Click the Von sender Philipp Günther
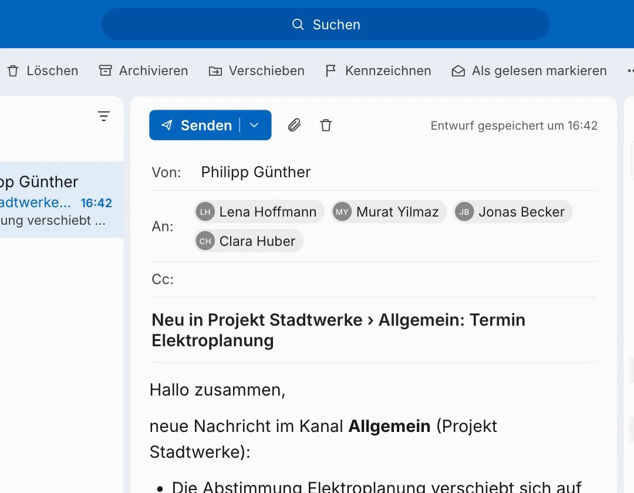This screenshot has height=493, width=634. coord(255,172)
